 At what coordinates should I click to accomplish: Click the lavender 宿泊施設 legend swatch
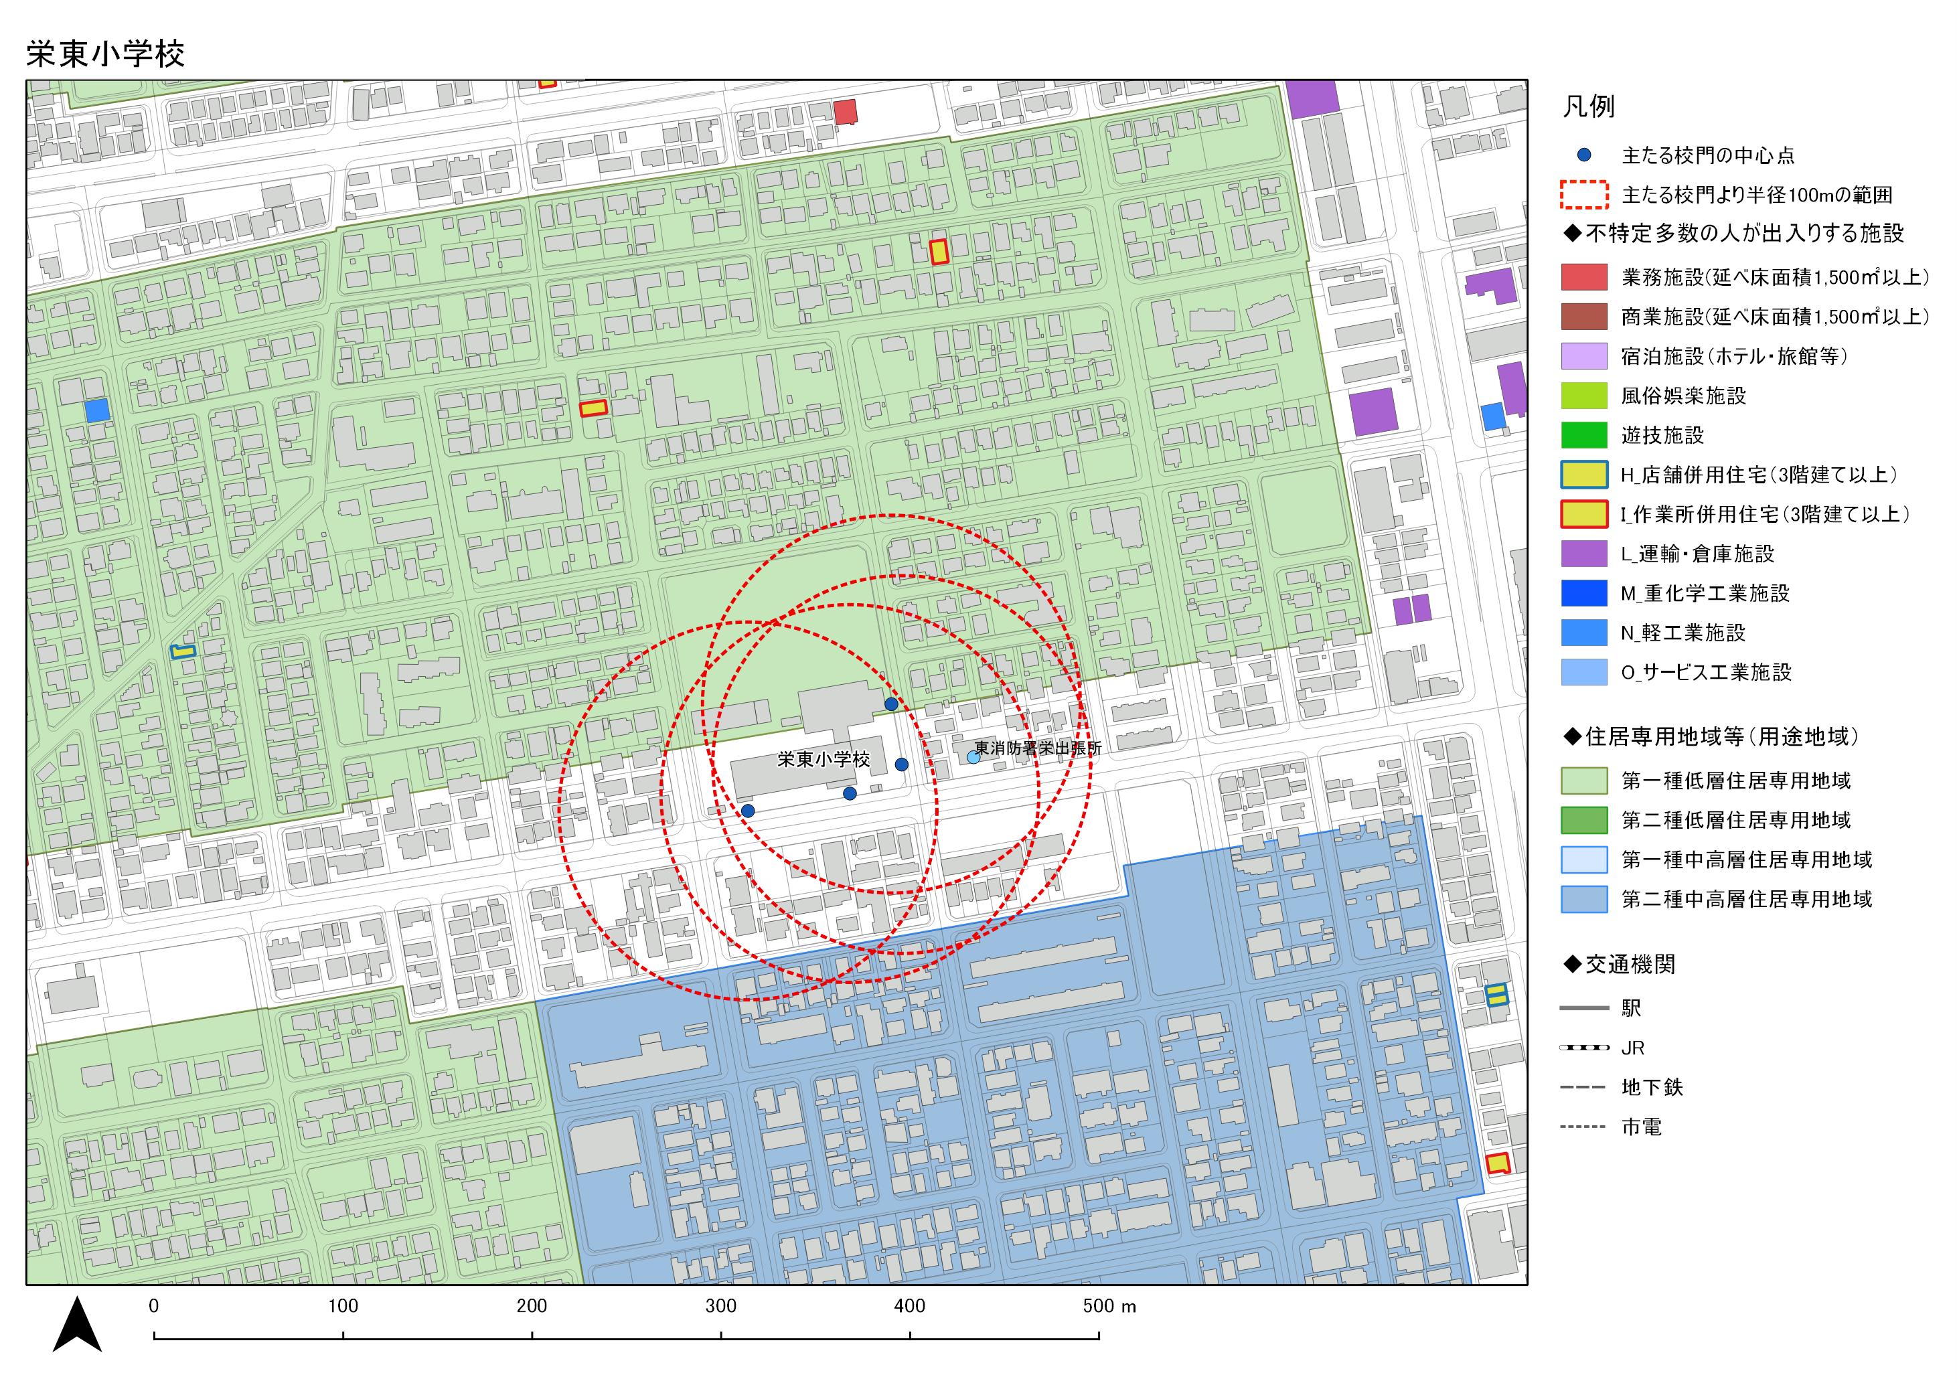(x=1583, y=355)
